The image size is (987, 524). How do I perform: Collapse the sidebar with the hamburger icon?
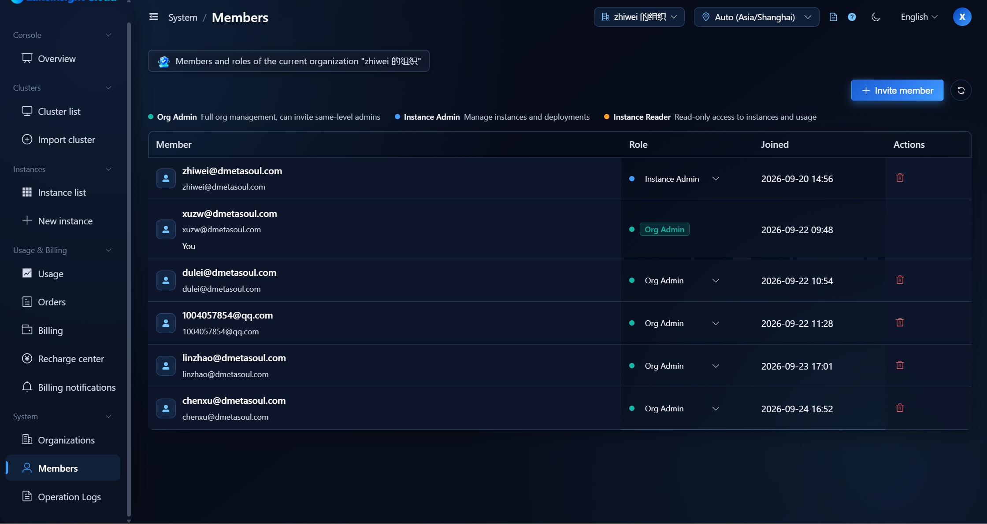(x=154, y=17)
